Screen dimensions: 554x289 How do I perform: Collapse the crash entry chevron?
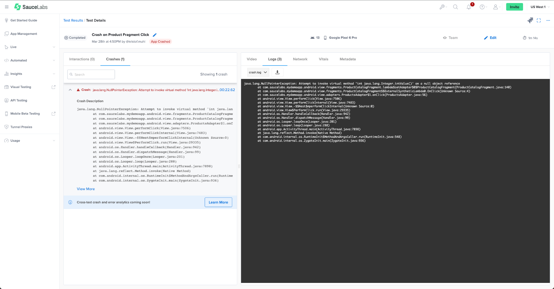(x=70, y=90)
